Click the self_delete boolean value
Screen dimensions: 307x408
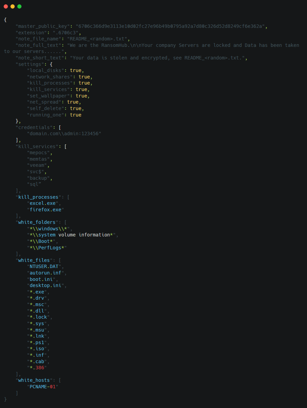click(76, 108)
